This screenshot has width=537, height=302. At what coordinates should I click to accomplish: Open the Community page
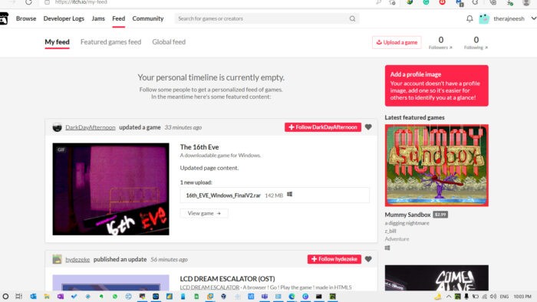click(x=148, y=19)
